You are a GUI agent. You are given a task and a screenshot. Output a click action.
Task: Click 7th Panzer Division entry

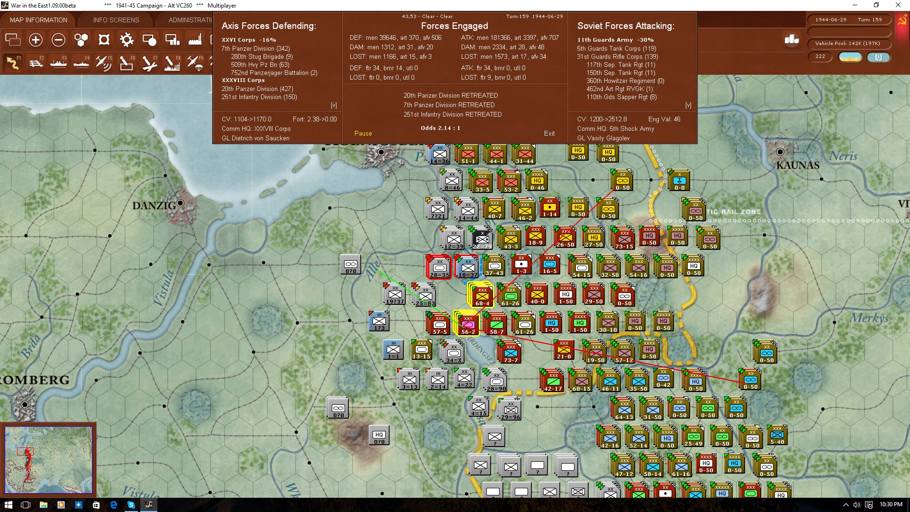click(x=255, y=48)
